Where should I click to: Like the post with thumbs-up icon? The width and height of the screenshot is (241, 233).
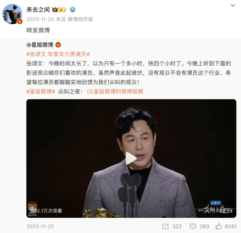(x=219, y=226)
